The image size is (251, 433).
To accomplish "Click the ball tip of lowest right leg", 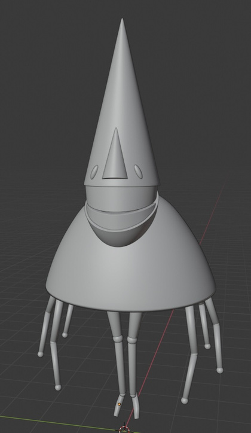I will tap(184, 401).
